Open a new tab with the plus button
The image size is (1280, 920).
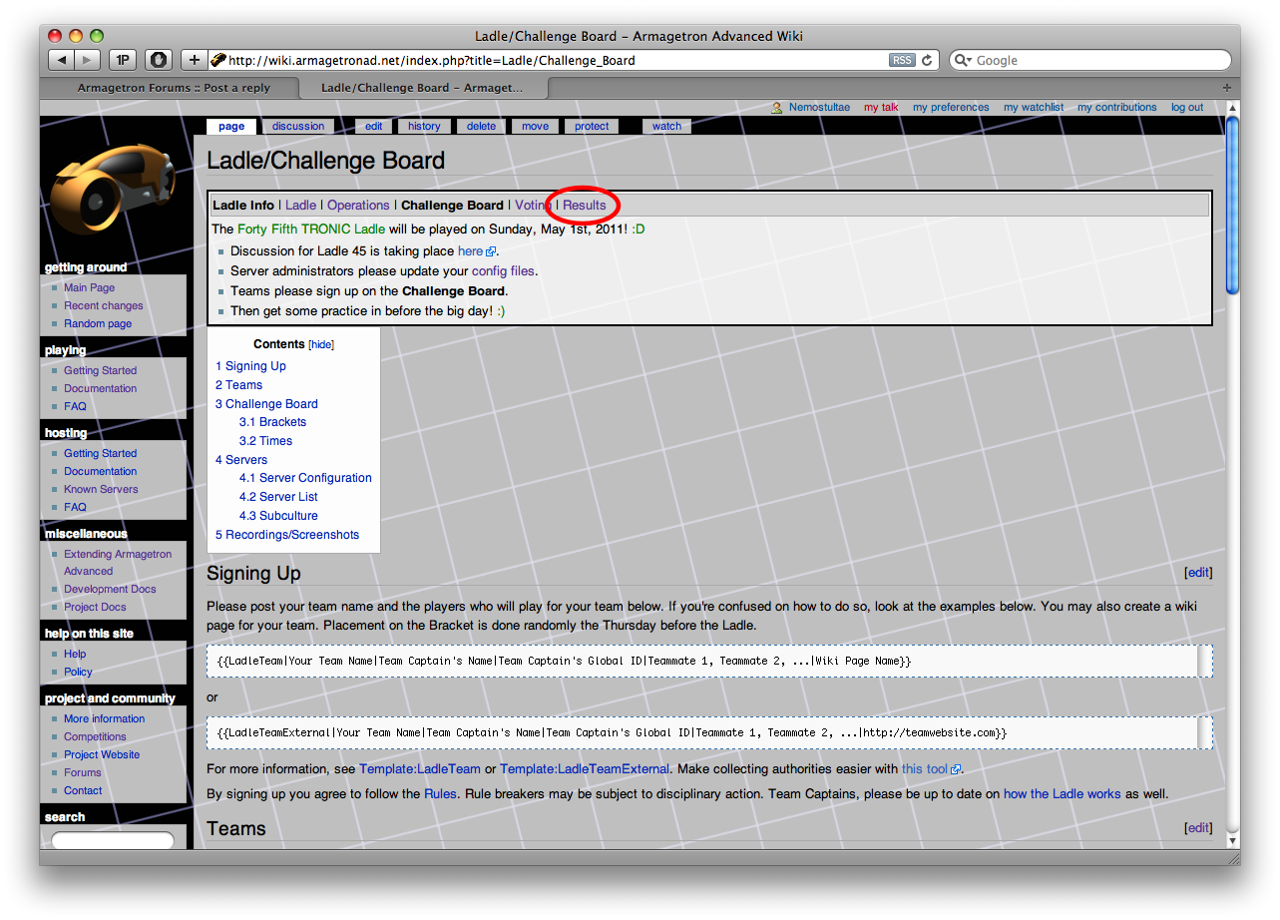1227,88
